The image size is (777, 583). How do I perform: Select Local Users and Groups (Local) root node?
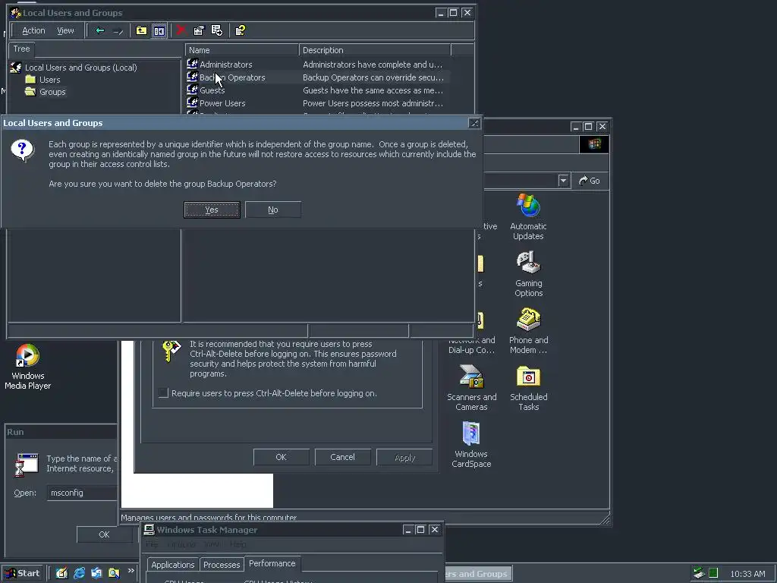80,68
